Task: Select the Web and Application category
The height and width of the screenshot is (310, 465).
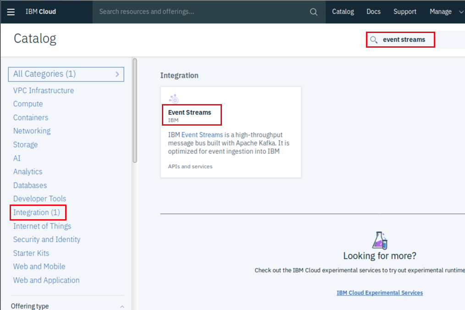Action: pos(46,280)
